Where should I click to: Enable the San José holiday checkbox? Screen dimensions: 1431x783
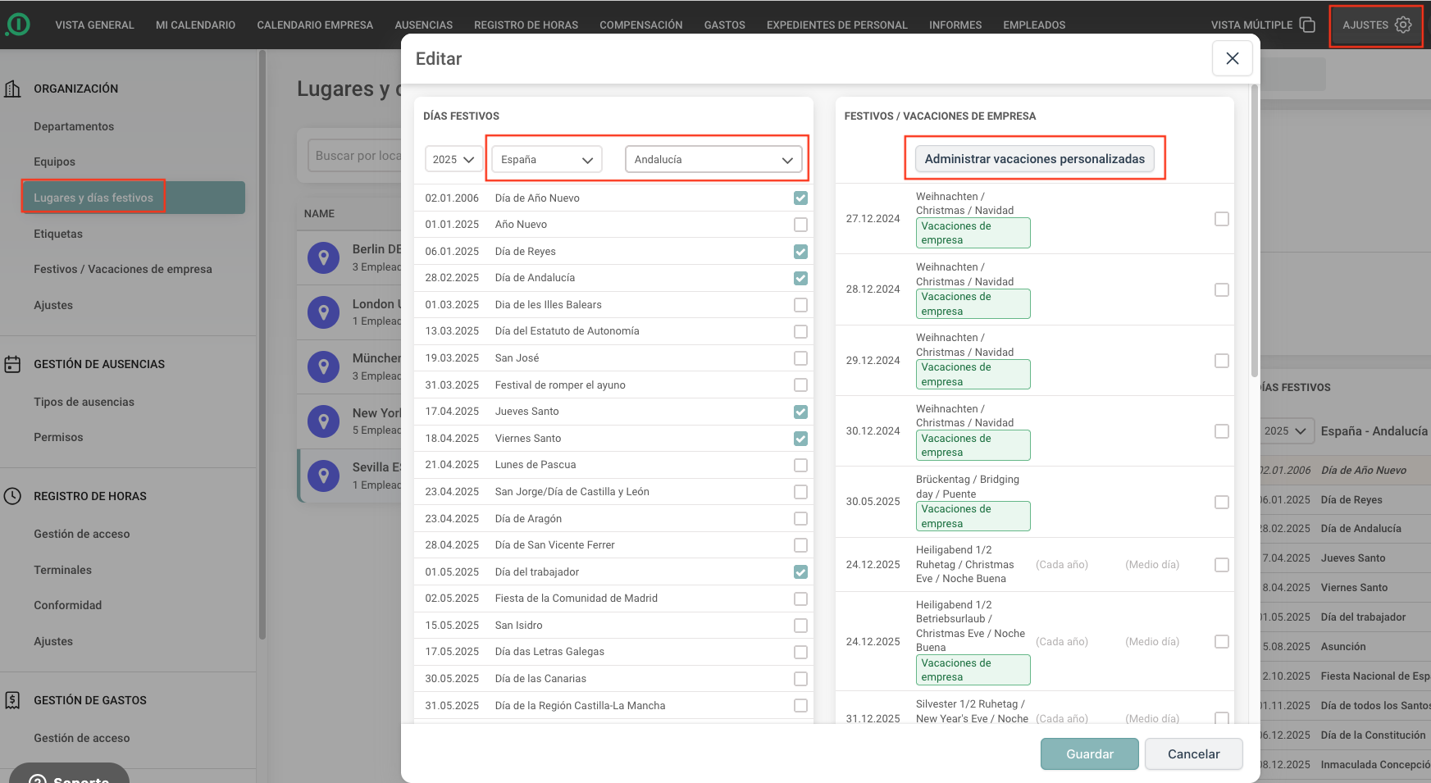click(800, 358)
